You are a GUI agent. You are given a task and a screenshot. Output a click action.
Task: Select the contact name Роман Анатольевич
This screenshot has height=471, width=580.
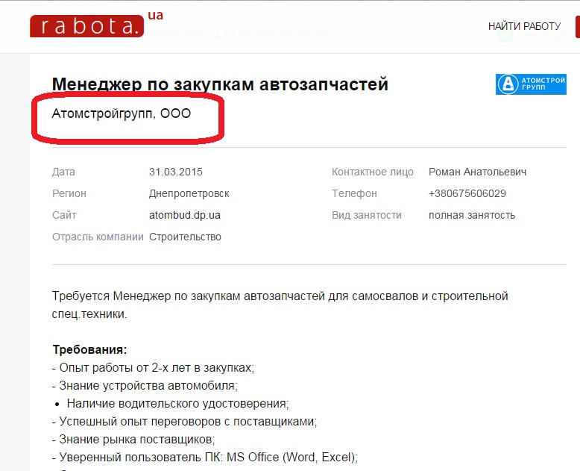point(477,172)
